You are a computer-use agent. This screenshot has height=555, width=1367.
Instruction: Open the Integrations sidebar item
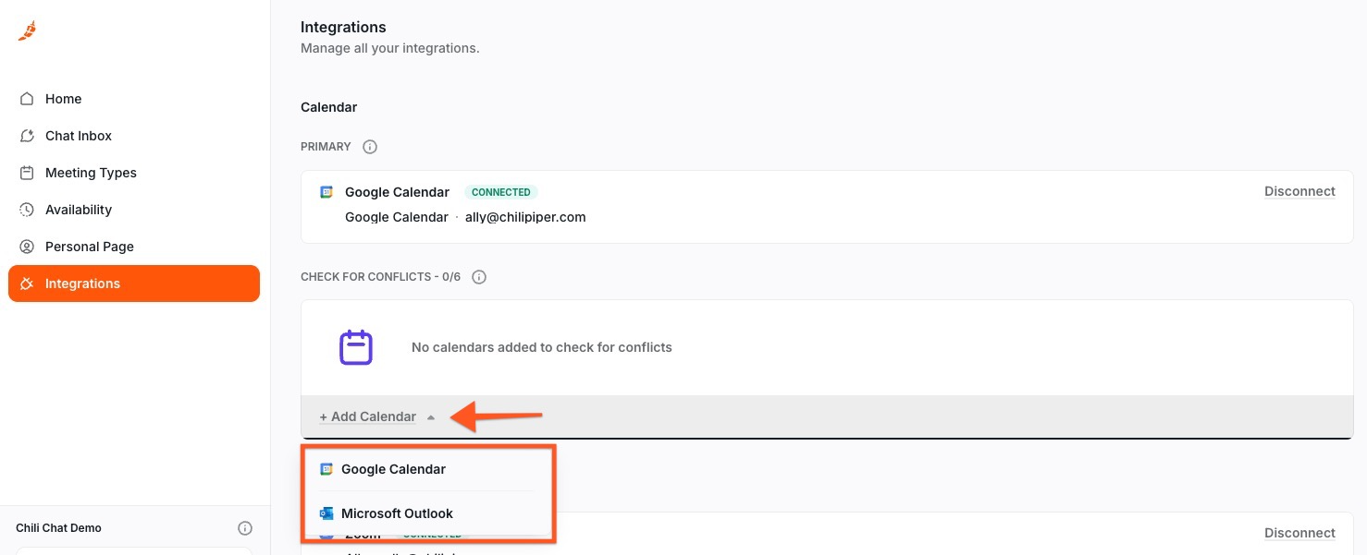82,284
